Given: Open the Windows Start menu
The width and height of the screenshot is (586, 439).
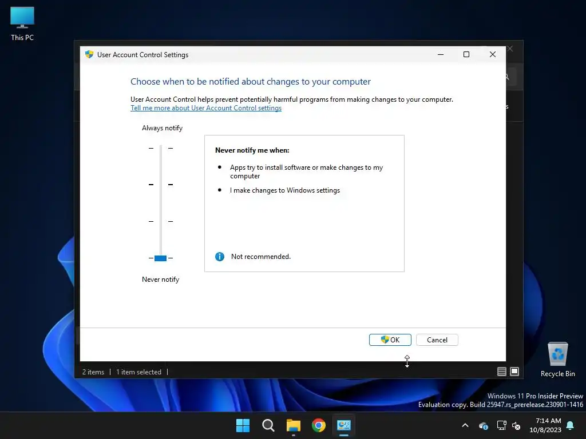Looking at the screenshot, I should pyautogui.click(x=243, y=425).
